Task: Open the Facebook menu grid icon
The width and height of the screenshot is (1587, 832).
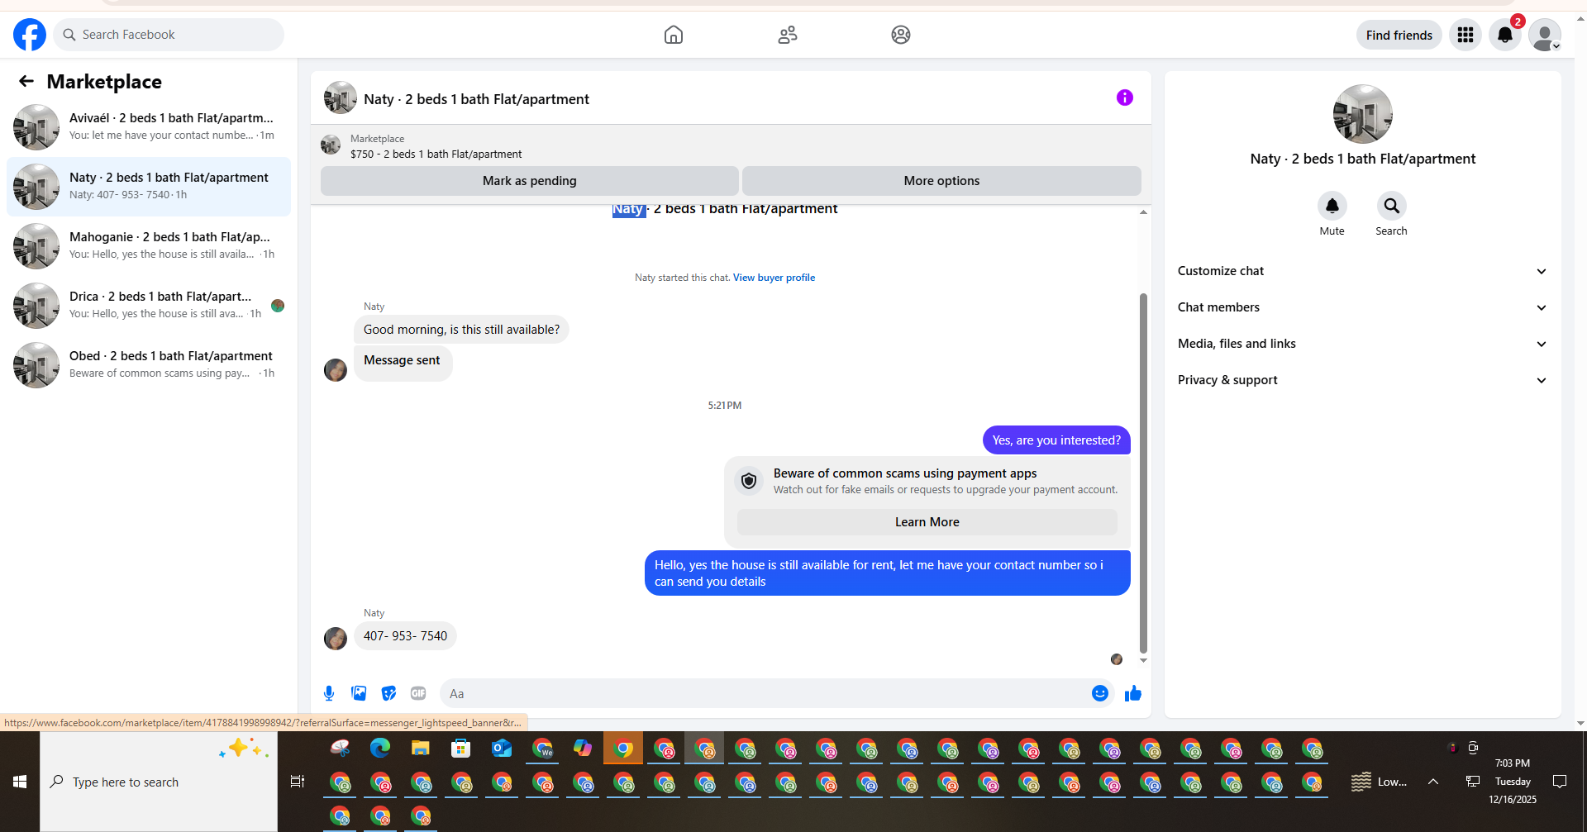Action: pos(1465,35)
